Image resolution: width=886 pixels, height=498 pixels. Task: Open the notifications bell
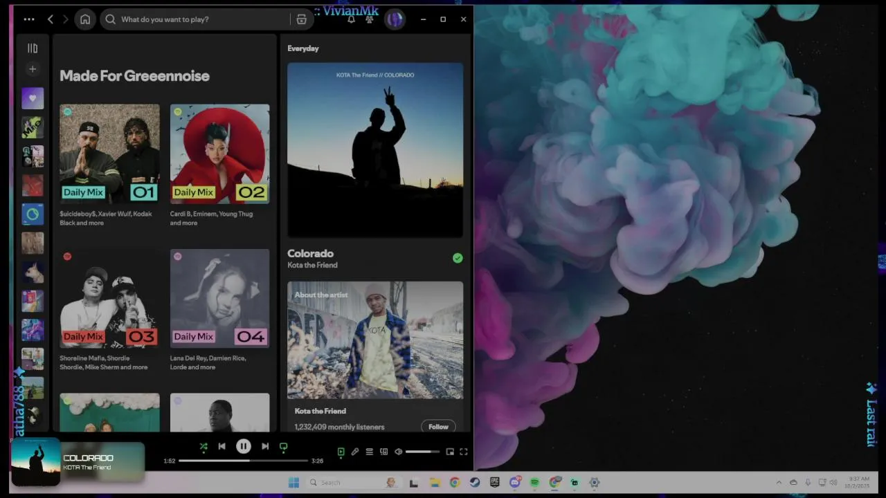[x=351, y=19]
